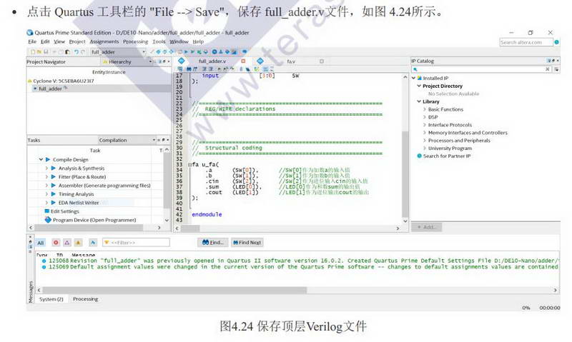Viewport: 572px width, 342px height.
Task: Switch to the System (2) messages tab
Action: pyautogui.click(x=51, y=299)
